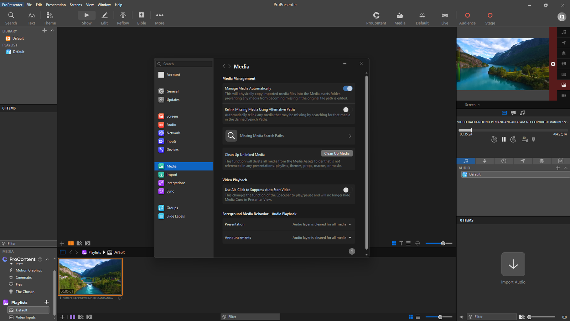570x321 pixels.
Task: Open the Help menu
Action: pyautogui.click(x=119, y=5)
